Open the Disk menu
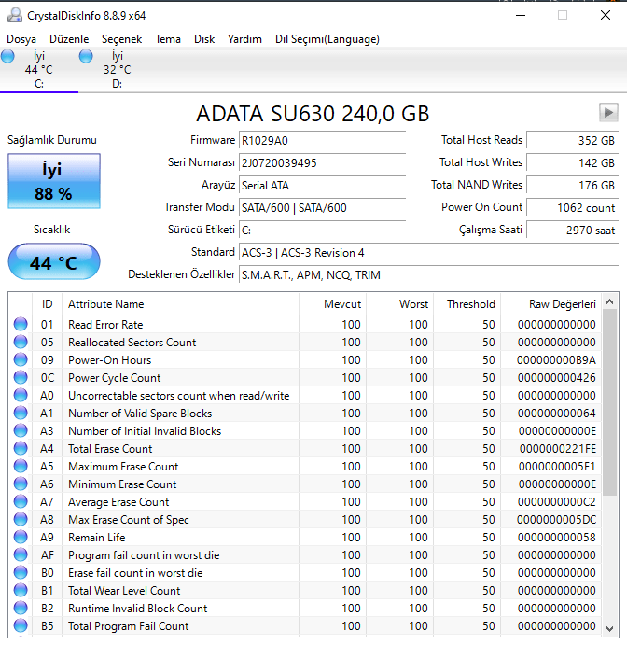The width and height of the screenshot is (627, 645). (204, 39)
